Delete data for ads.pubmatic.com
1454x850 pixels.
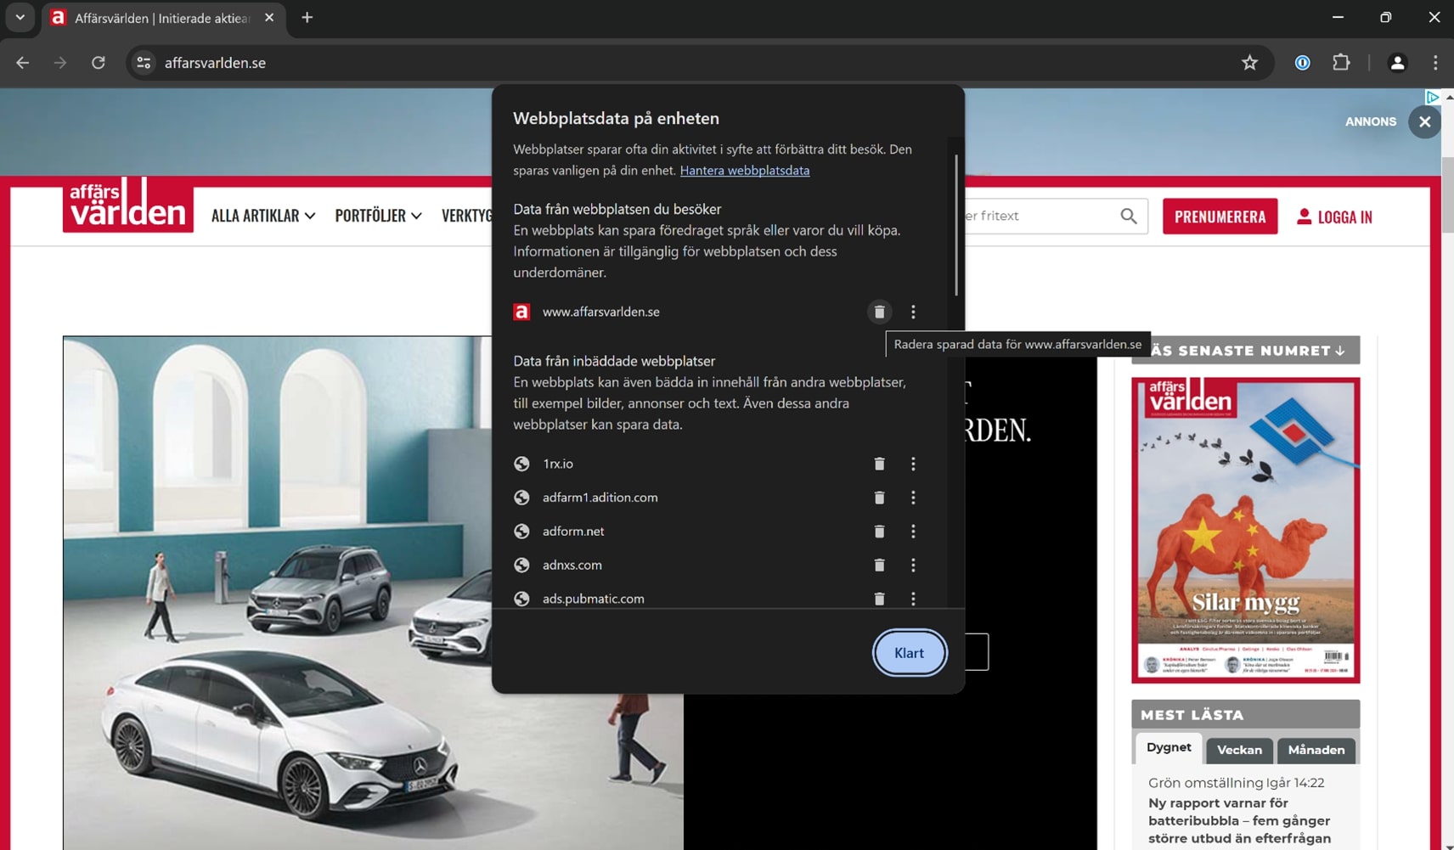pyautogui.click(x=879, y=599)
